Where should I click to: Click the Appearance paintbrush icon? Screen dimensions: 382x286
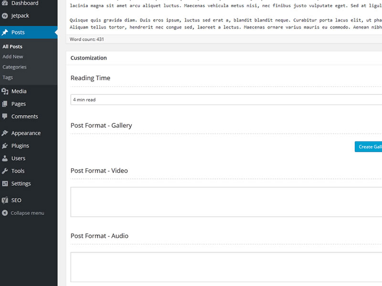pos(5,133)
